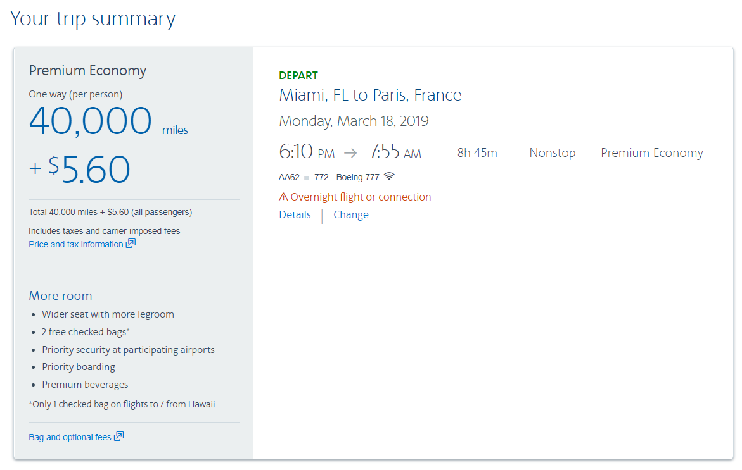The height and width of the screenshot is (470, 742).
Task: Click external link icon after Bag and optional fees
Action: (118, 436)
